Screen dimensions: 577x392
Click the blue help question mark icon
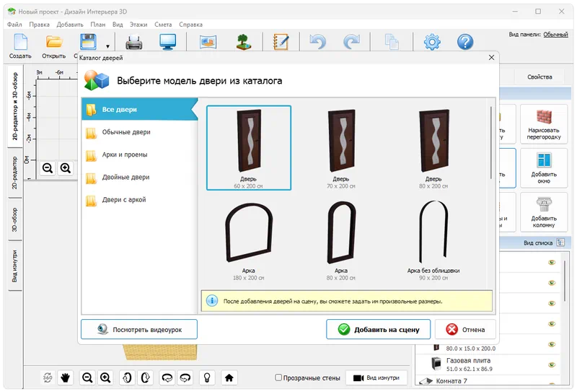[465, 42]
